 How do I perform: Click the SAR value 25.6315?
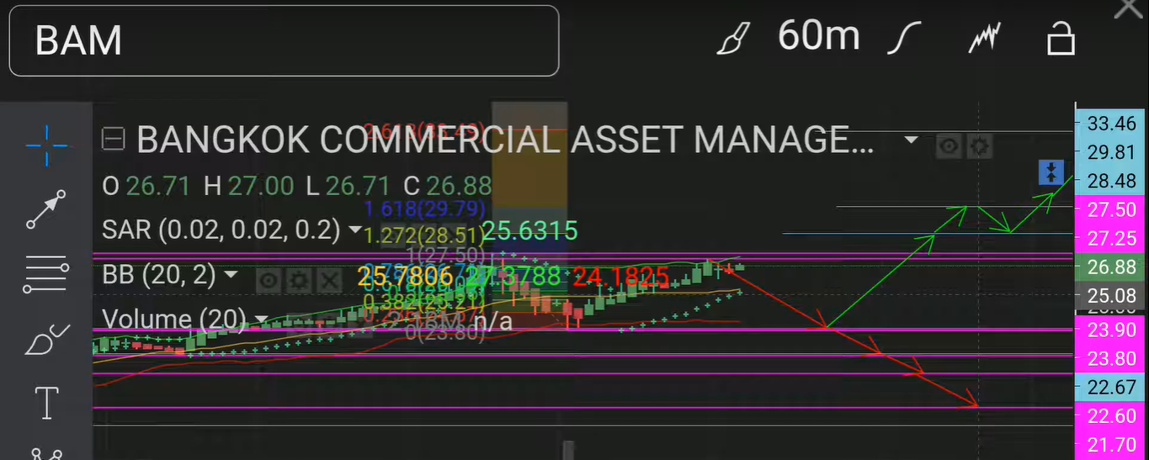pyautogui.click(x=529, y=230)
